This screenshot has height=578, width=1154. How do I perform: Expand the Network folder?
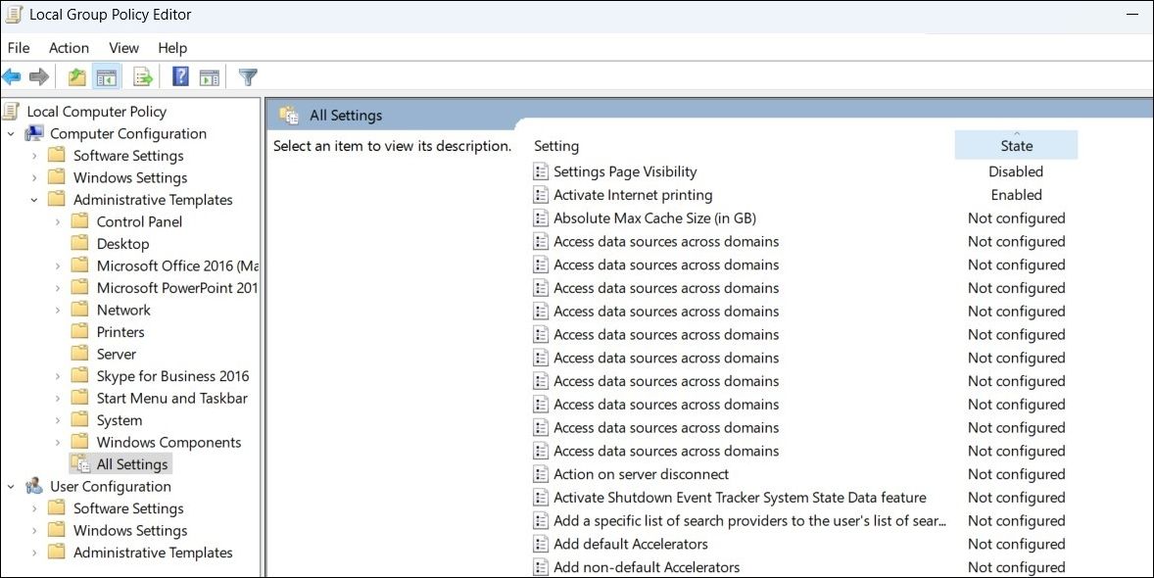coord(59,310)
